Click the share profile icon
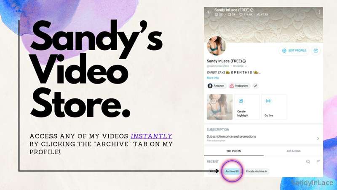337x190 pixels. click(316, 51)
